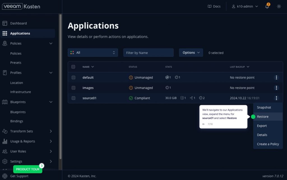Open the Docs link
This screenshot has width=287, height=180.
coord(214,6)
